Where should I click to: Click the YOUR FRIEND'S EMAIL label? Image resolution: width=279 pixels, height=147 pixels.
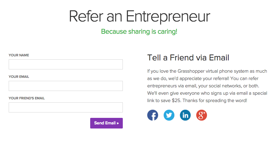coord(27,98)
